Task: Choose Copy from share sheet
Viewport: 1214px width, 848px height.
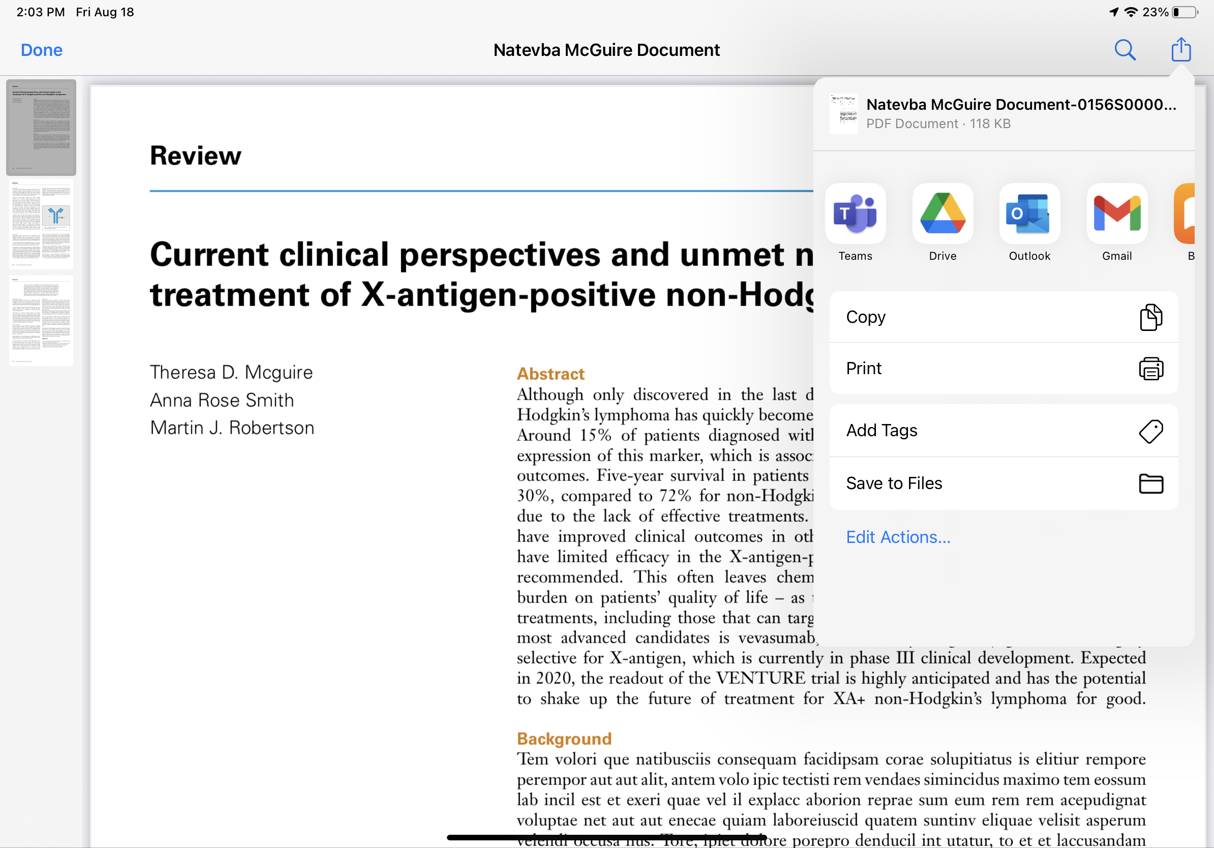Action: tap(866, 317)
